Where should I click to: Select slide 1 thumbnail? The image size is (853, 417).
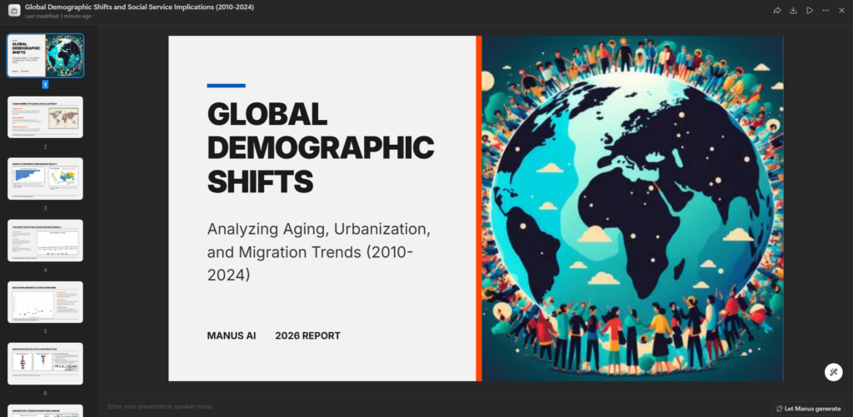click(46, 55)
